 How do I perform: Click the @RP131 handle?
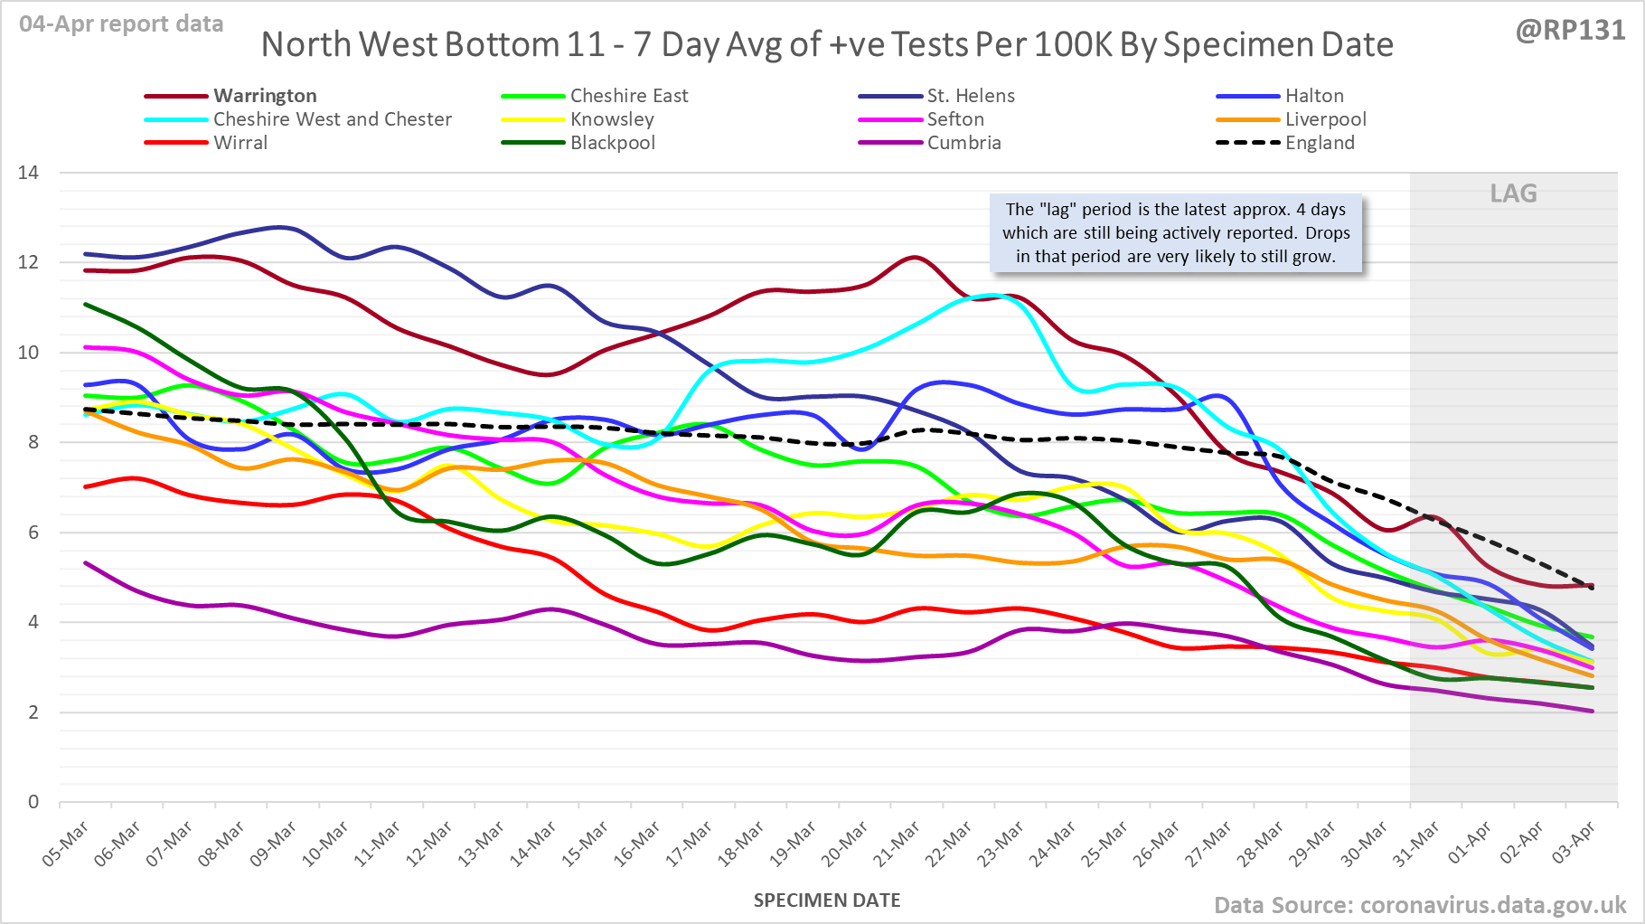pos(1570,30)
